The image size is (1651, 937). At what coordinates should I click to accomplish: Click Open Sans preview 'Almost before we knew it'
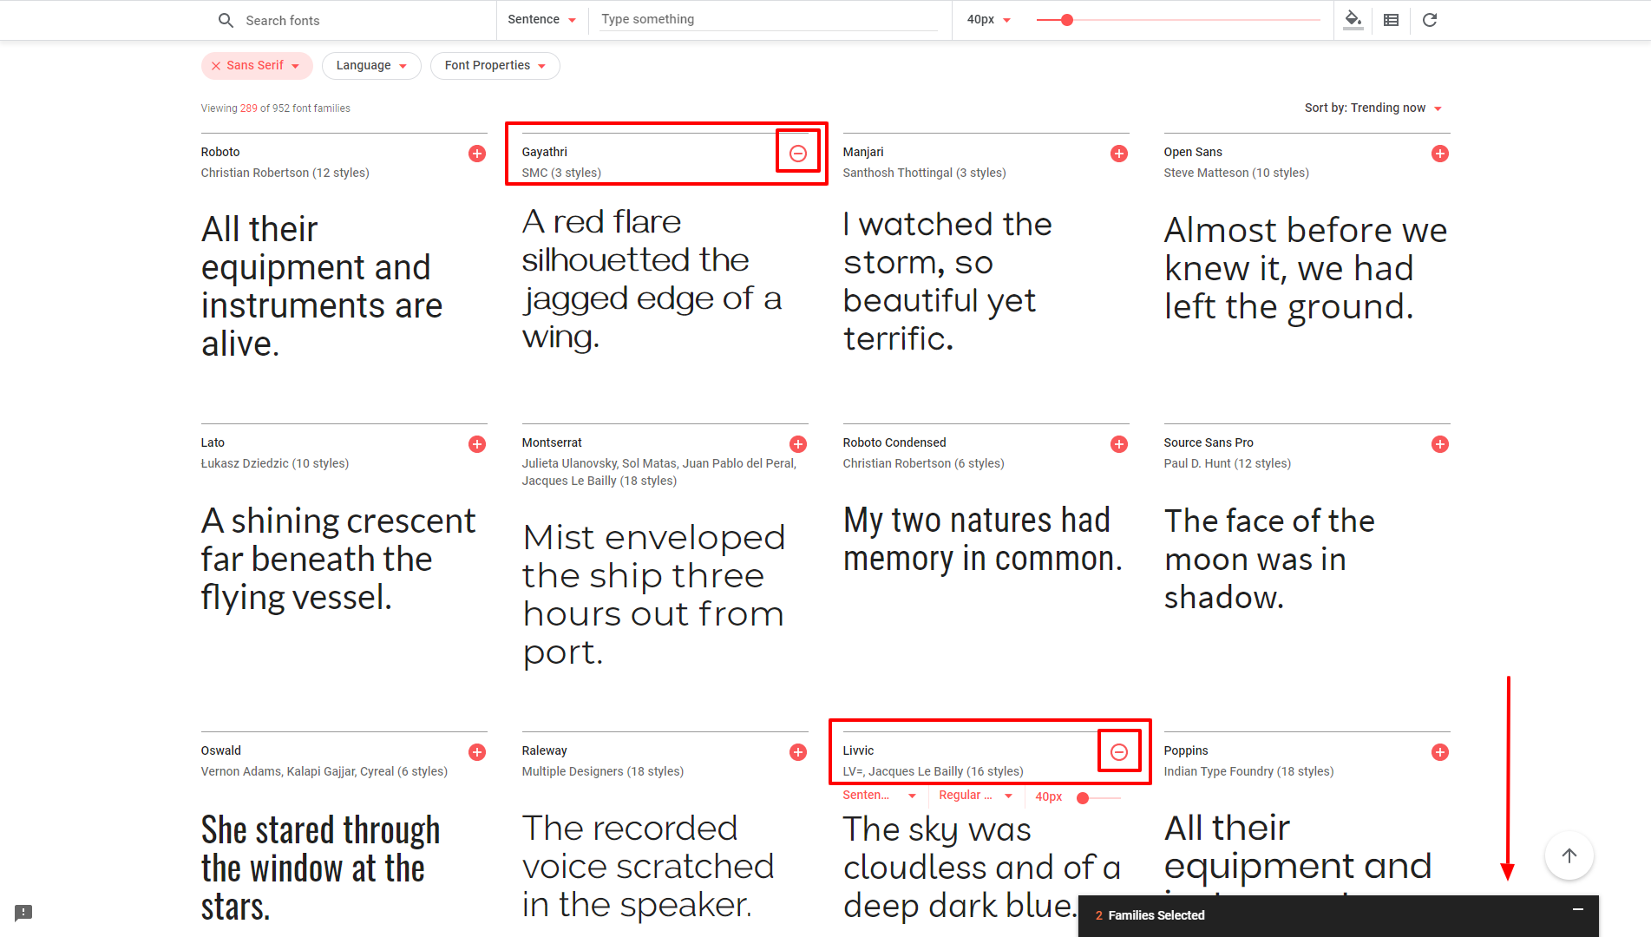1306,268
